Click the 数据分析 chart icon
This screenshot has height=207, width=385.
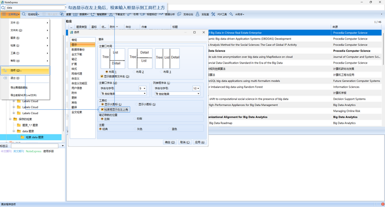click(161, 14)
